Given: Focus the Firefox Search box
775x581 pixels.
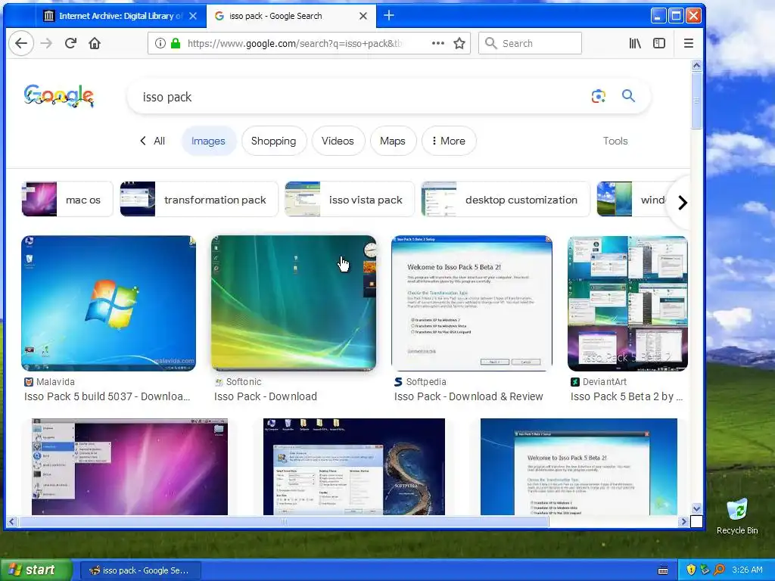Looking at the screenshot, I should tap(530, 43).
